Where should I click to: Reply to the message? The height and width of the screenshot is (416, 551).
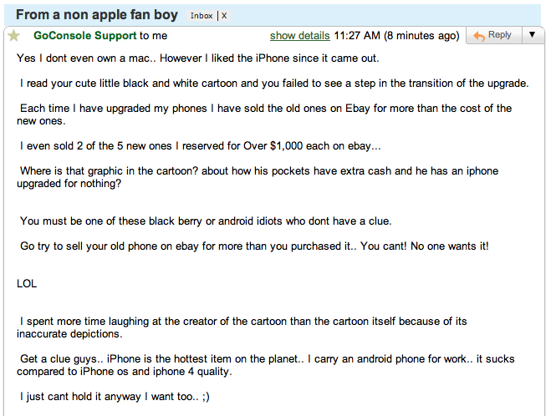[x=492, y=35]
